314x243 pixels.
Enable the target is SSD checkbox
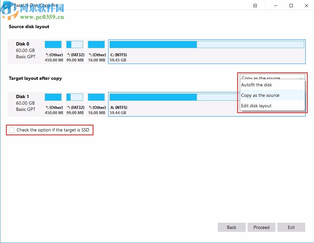point(11,130)
